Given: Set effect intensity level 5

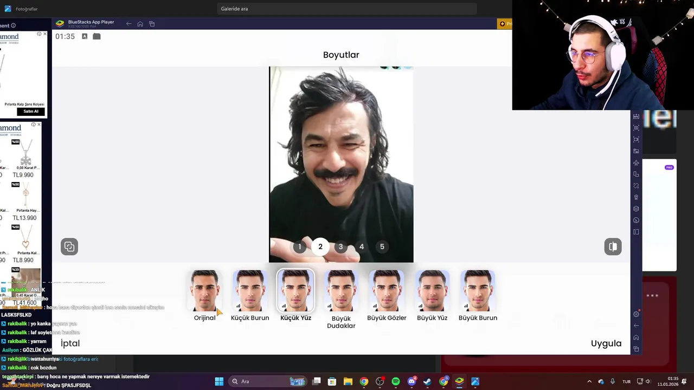Looking at the screenshot, I should (382, 247).
